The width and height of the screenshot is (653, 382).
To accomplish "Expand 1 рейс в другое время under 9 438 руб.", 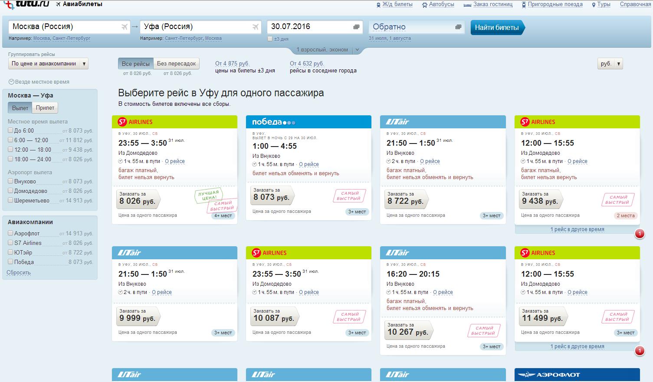I will 577,229.
